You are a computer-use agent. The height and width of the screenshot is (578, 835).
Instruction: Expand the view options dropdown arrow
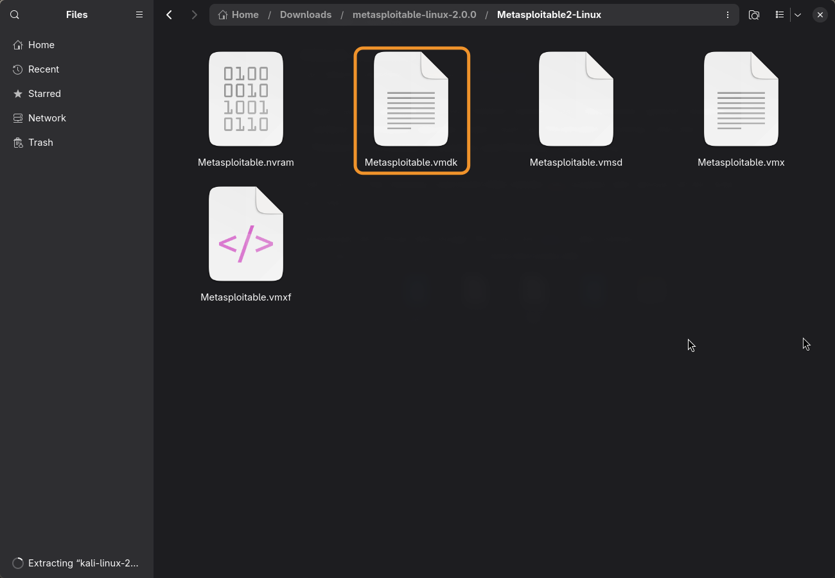click(x=798, y=15)
